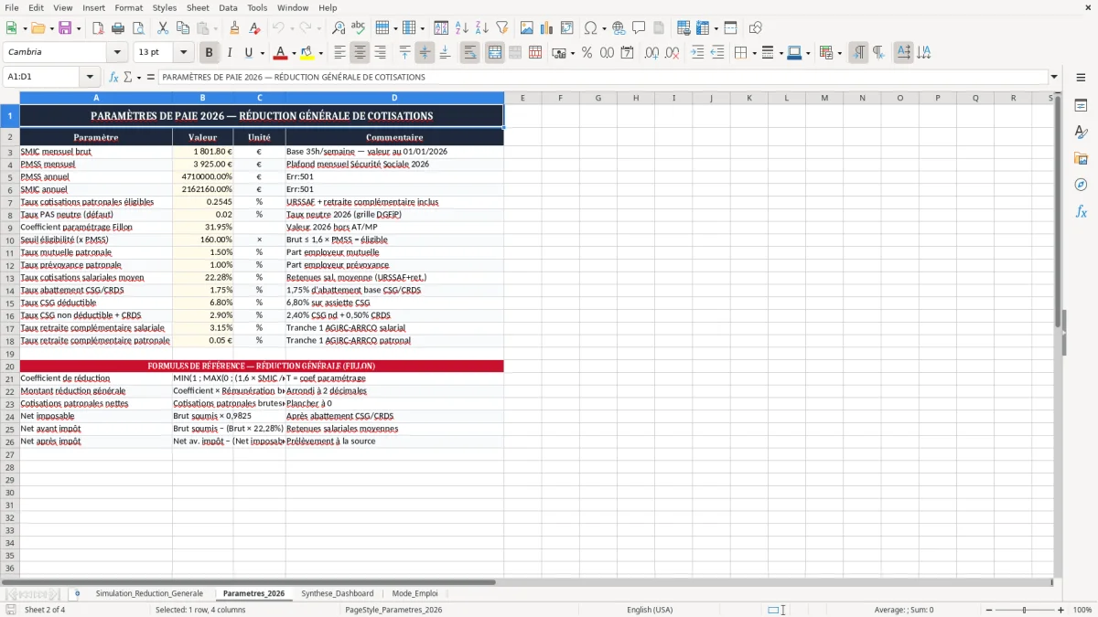Click the Export as PDF icon
This screenshot has height=617, width=1098.
point(98,28)
